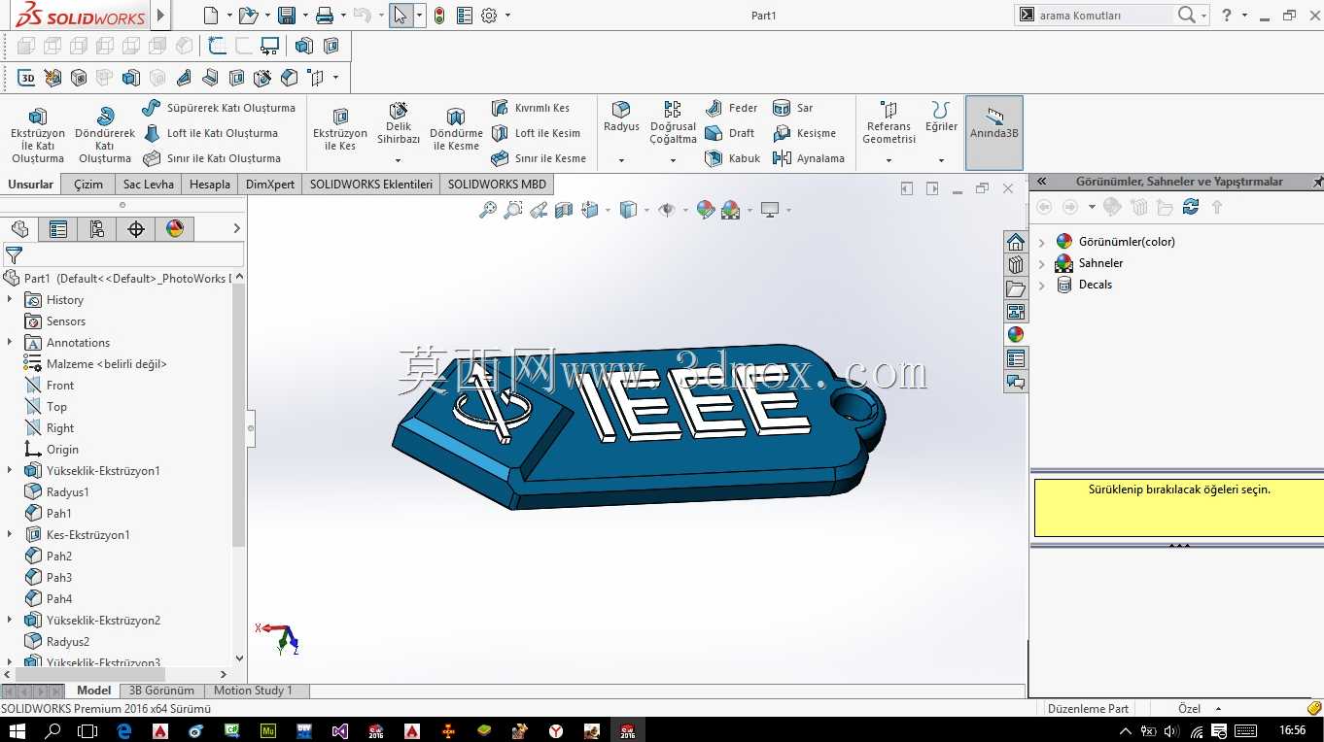Open the Options gear icon

(x=489, y=16)
